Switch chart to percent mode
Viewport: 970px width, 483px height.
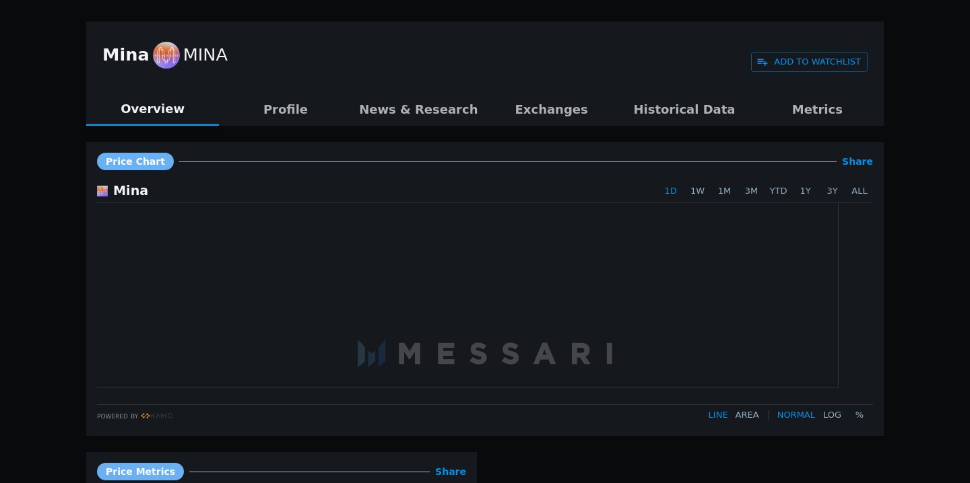tap(860, 415)
